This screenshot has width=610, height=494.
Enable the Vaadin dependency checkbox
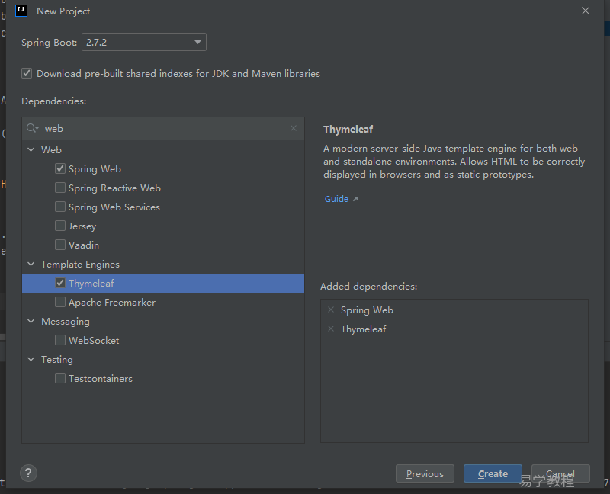(x=60, y=245)
